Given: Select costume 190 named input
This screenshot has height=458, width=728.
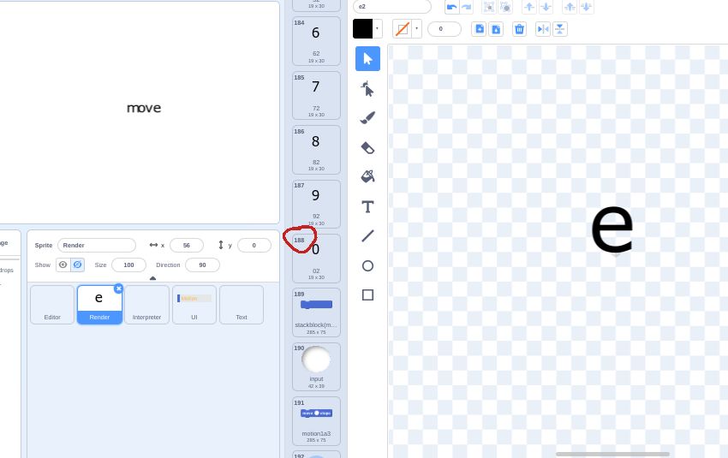Looking at the screenshot, I should pos(316,367).
